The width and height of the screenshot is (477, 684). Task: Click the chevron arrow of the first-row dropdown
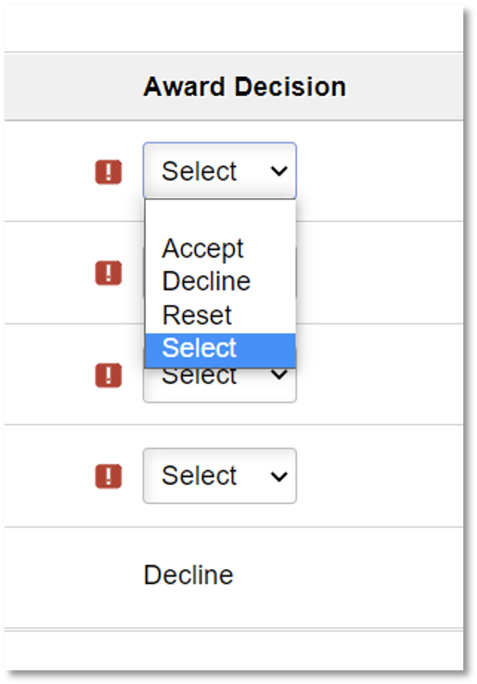(279, 171)
